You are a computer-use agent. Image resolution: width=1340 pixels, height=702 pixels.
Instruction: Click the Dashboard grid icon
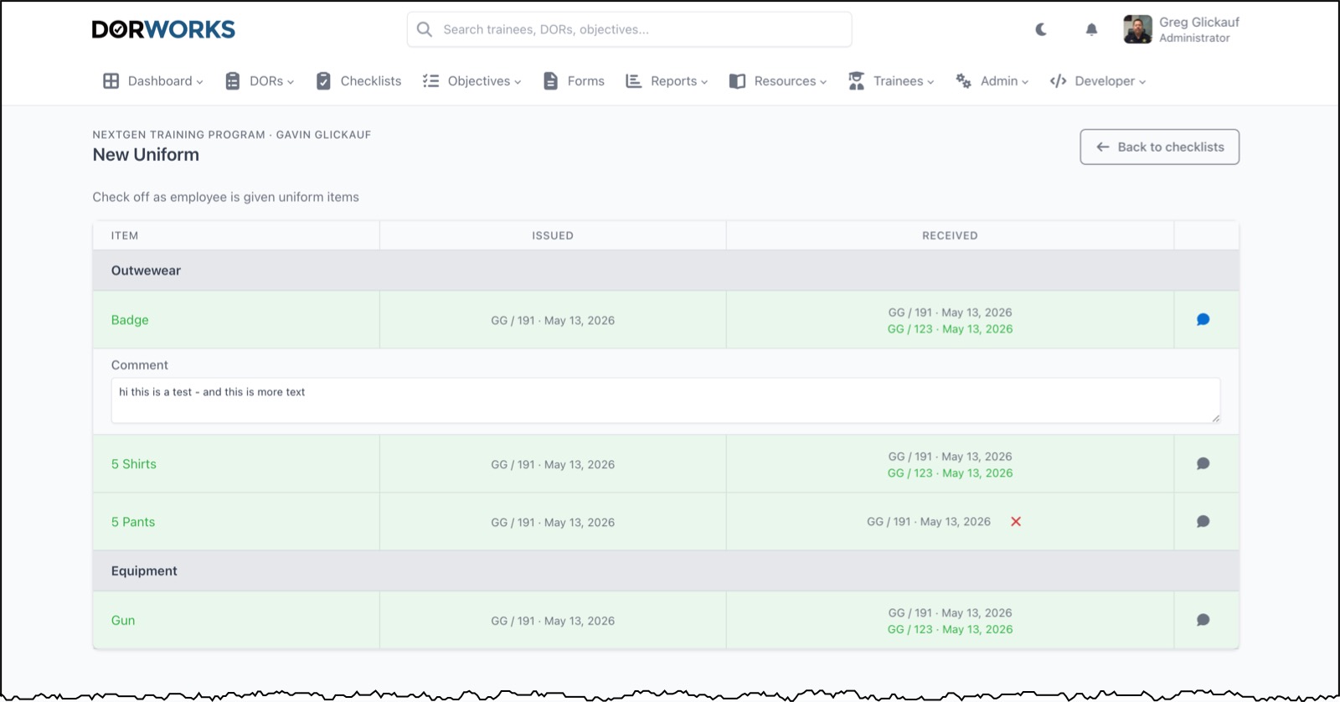tap(111, 81)
